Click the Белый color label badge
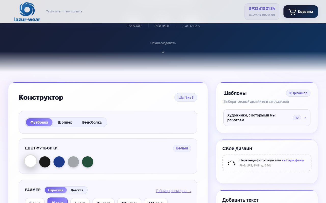Image resolution: width=326 pixels, height=203 pixels. point(182,148)
